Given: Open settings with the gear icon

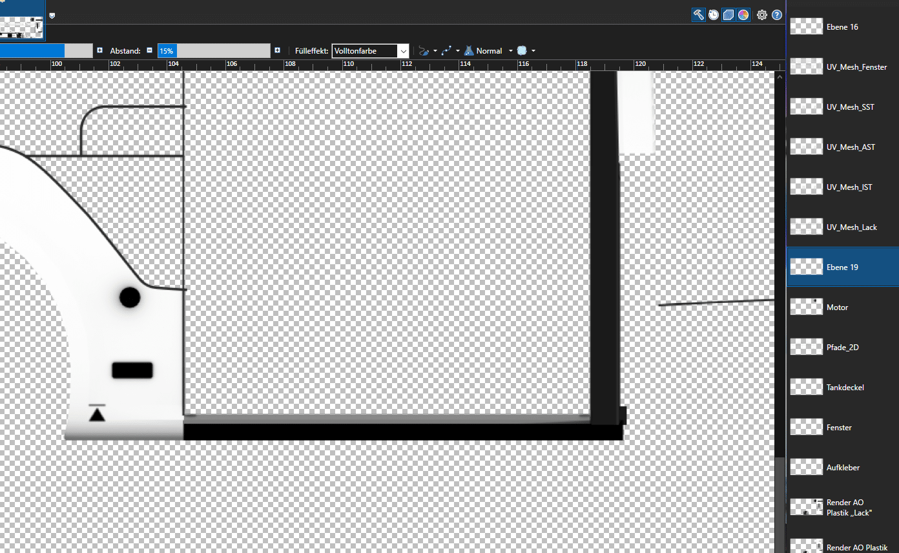Looking at the screenshot, I should pyautogui.click(x=762, y=15).
